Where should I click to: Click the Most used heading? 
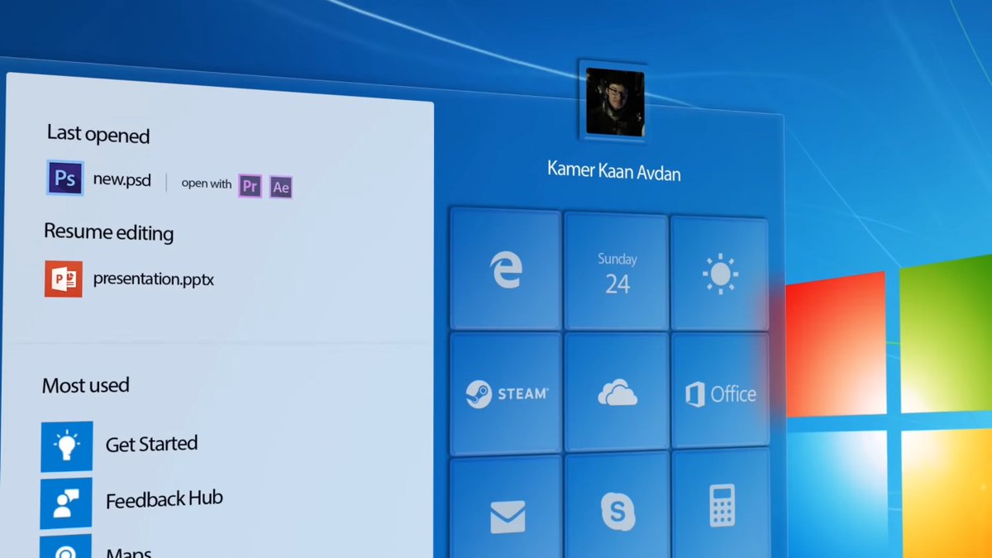(86, 385)
